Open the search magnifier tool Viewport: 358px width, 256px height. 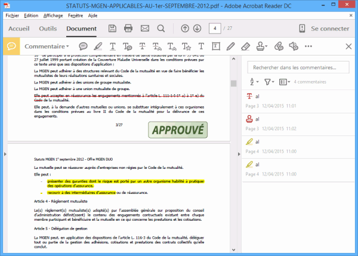161,28
